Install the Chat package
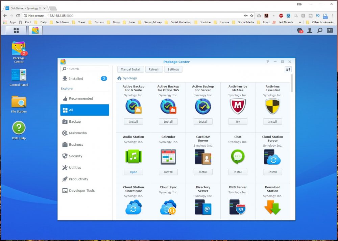The image size is (338, 241). click(238, 172)
